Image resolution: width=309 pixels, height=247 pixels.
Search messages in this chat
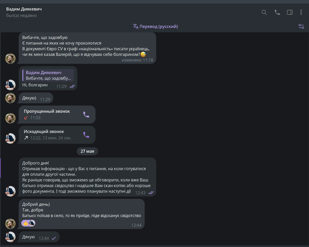tap(264, 12)
